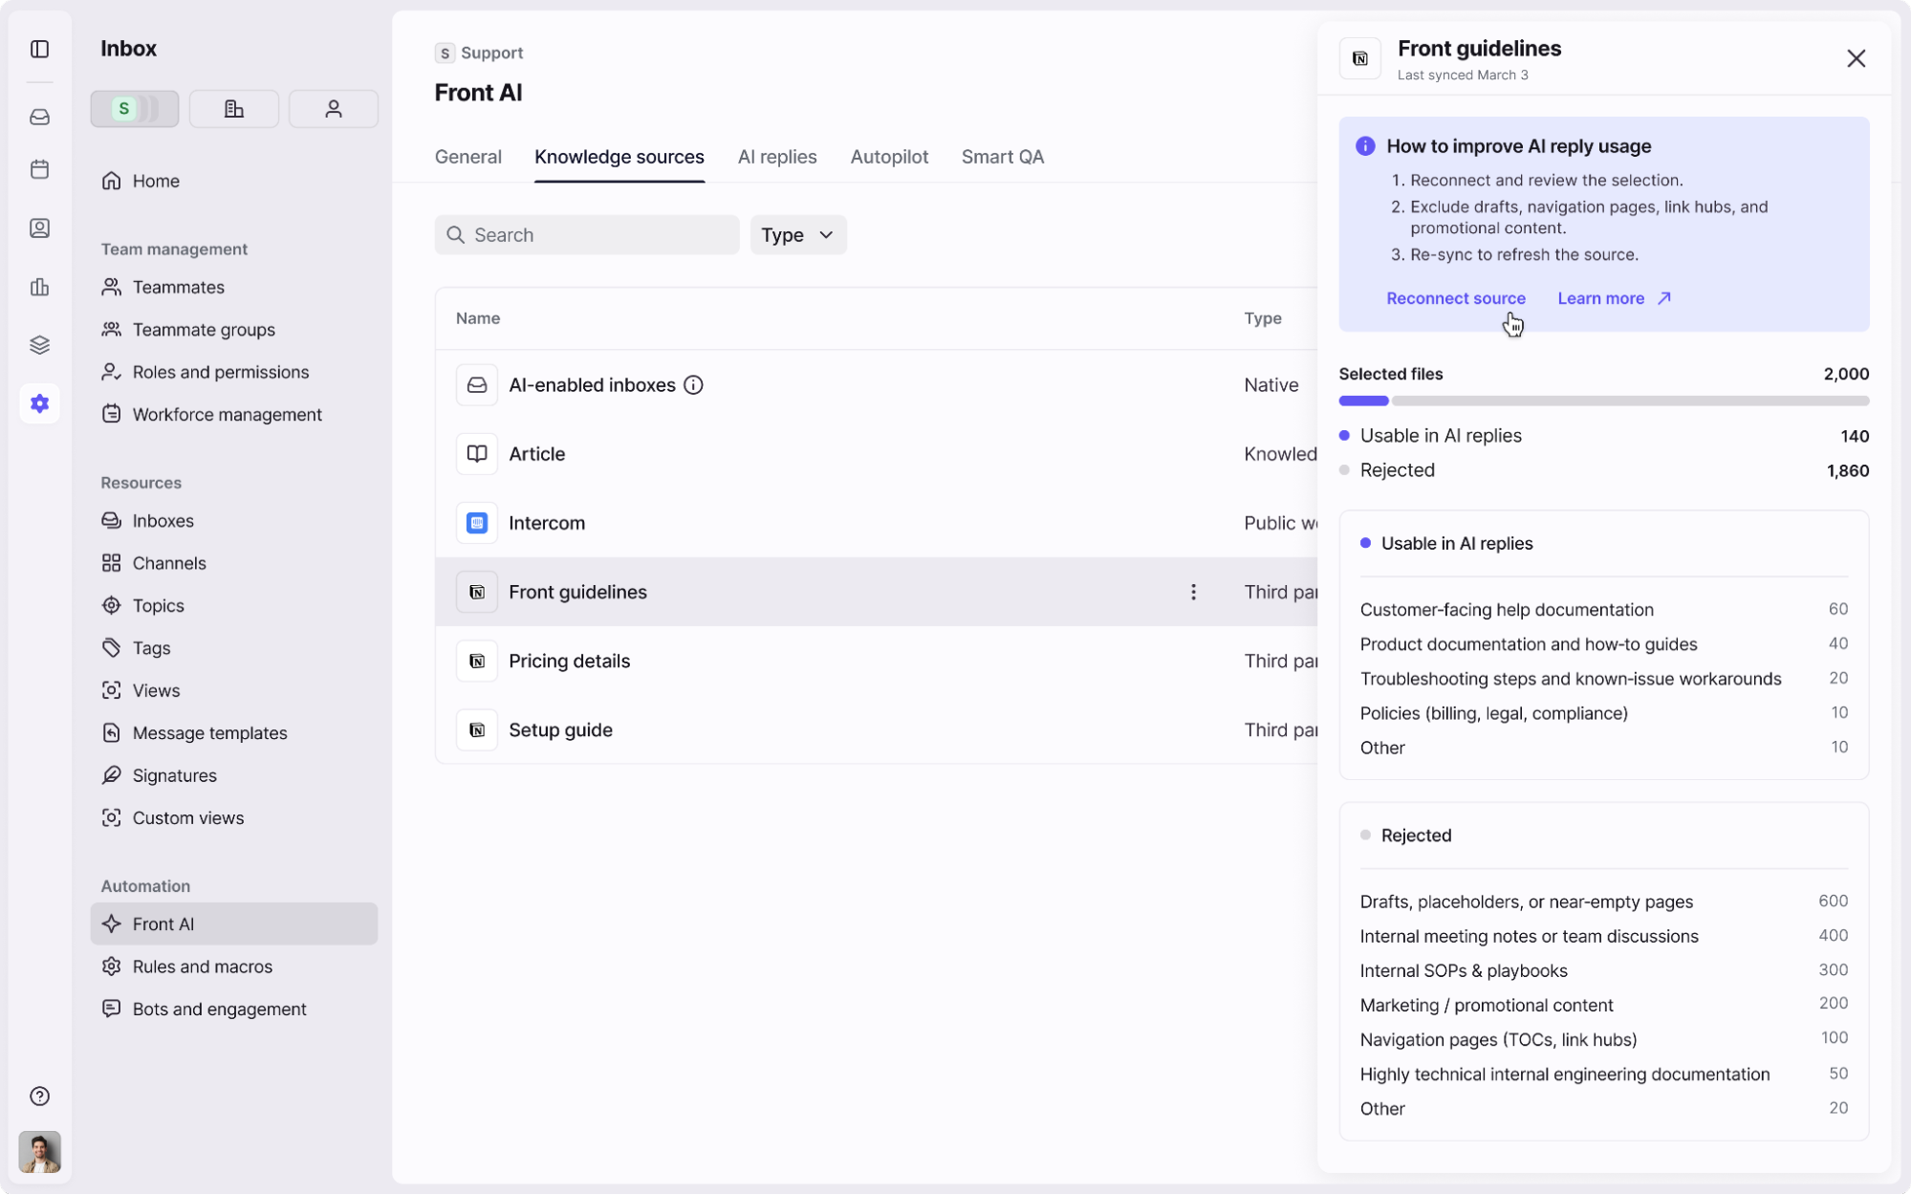Toggle the sidebar collapse icon
This screenshot has width=1911, height=1195.
tap(39, 49)
